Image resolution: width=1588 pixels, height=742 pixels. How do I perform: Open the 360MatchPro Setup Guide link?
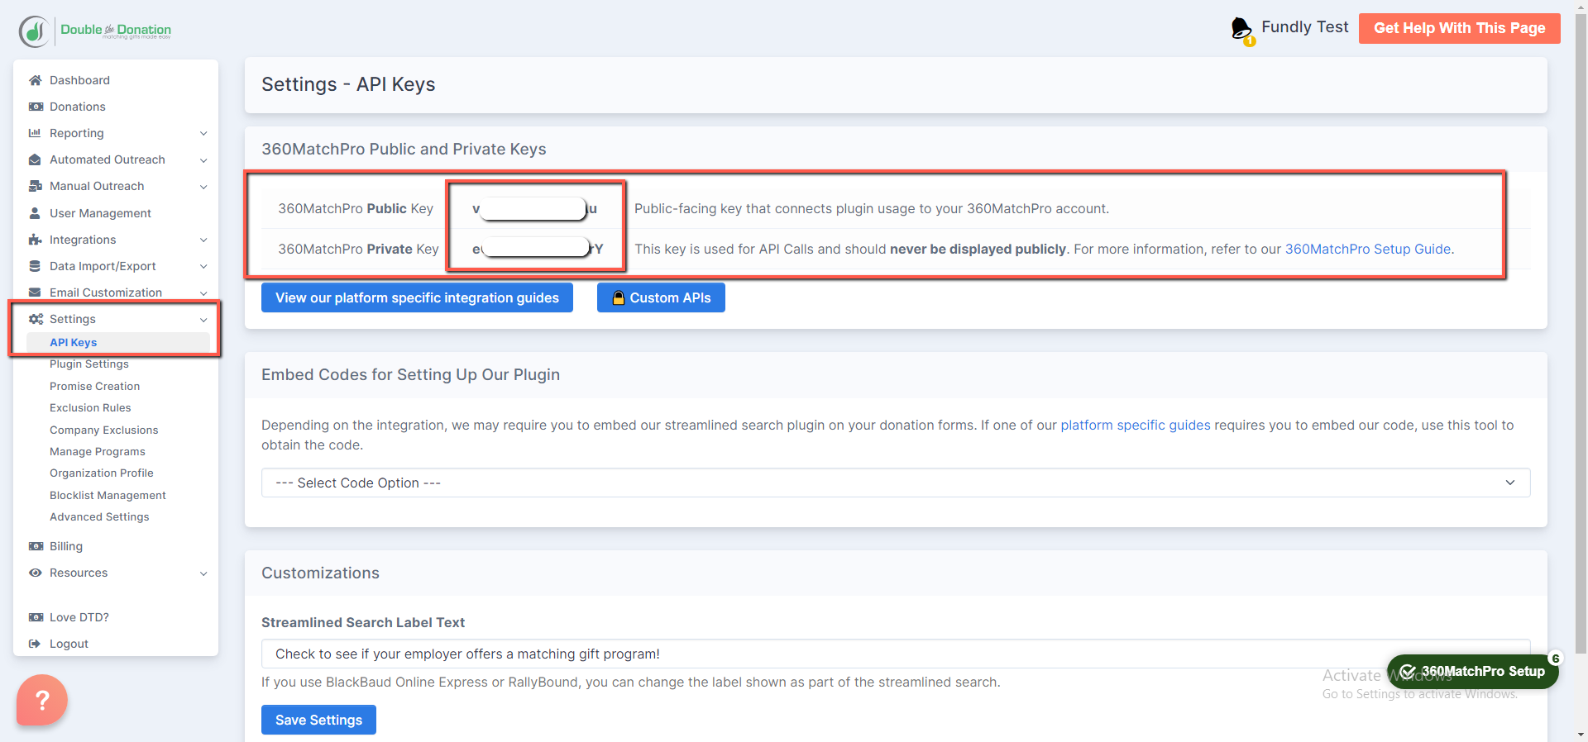[1367, 249]
